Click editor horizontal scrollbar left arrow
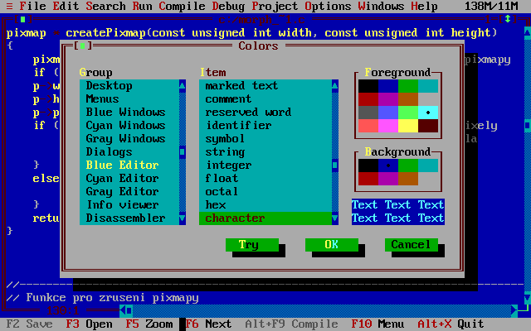Screen dimensions: 531x331 point(123,310)
